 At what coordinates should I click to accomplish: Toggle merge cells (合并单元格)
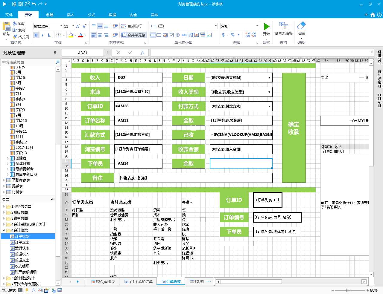click(133, 35)
